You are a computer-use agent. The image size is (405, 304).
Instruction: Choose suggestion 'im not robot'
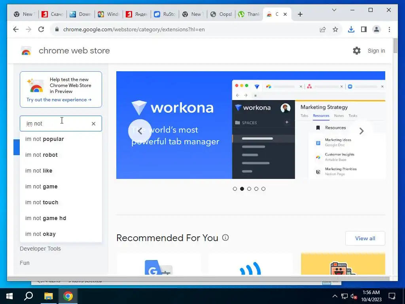tap(61, 155)
